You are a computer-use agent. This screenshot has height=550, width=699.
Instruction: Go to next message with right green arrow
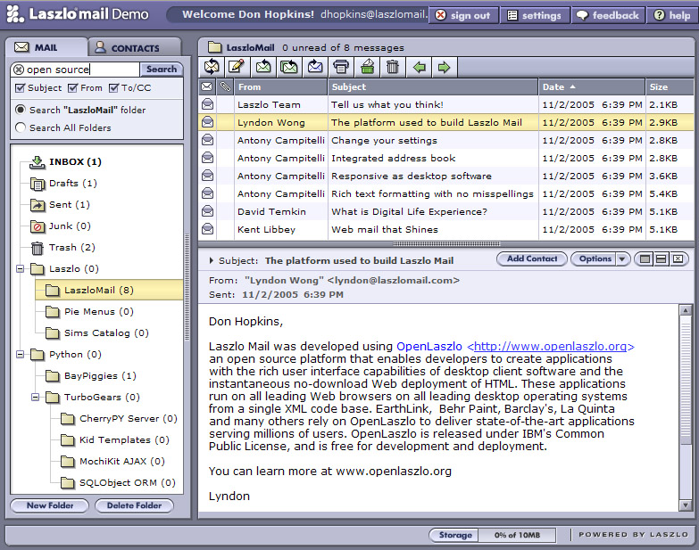coord(444,67)
